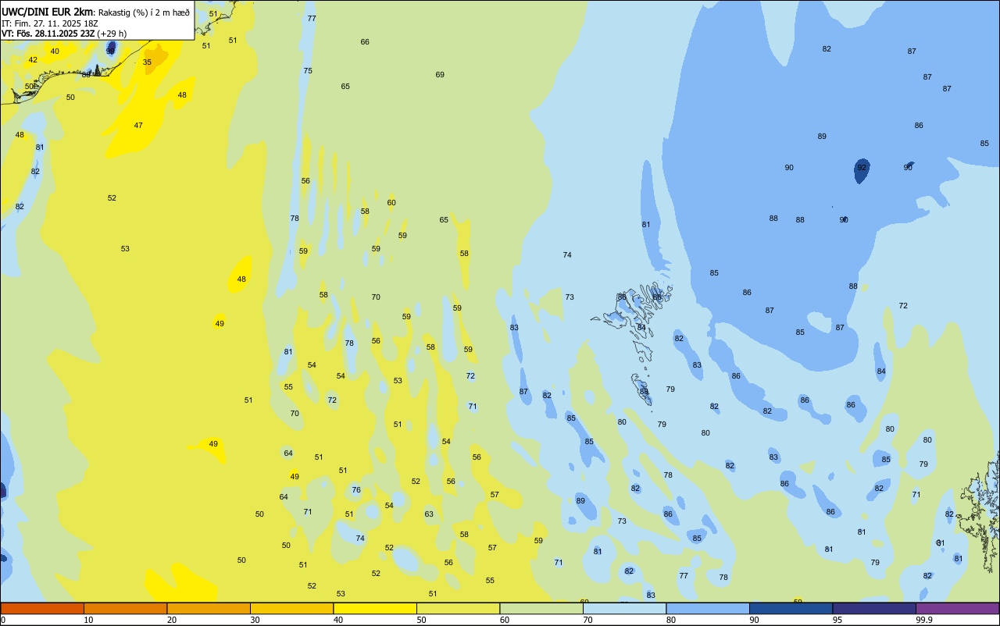1000x626 pixels.
Task: Click the humidity value 69 on the map
Action: coord(440,74)
